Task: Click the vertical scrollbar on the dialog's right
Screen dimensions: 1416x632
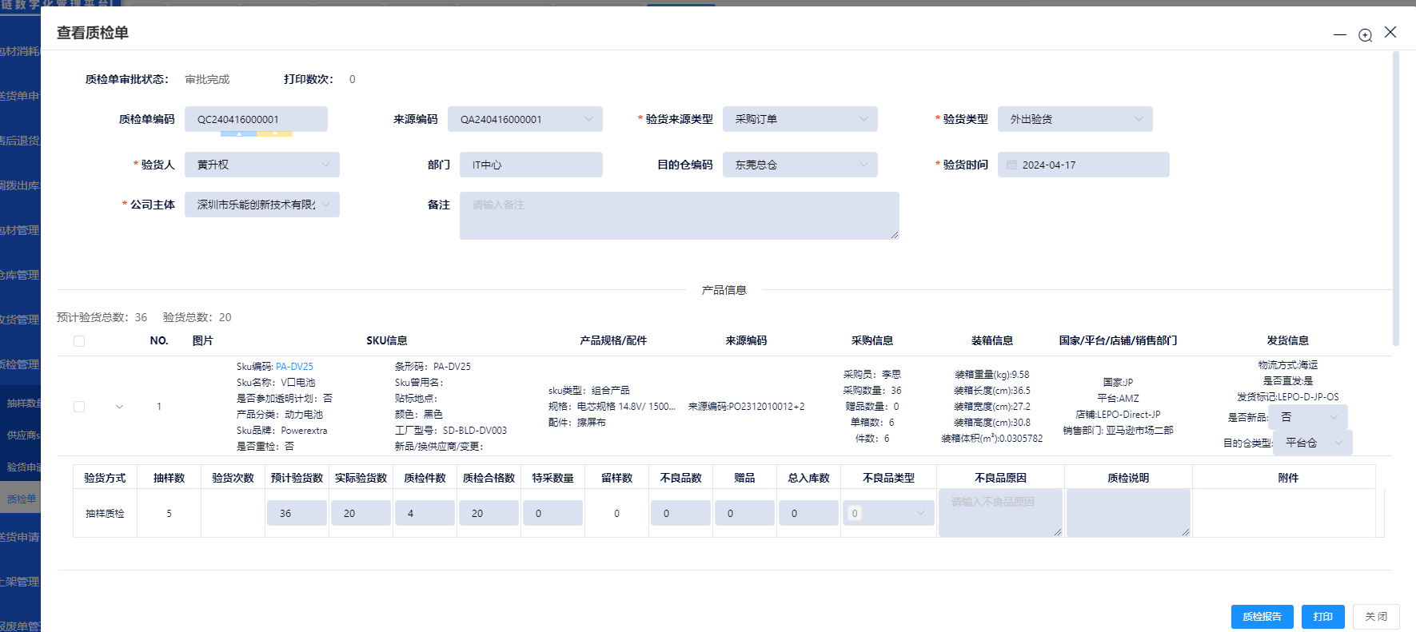Action: pyautogui.click(x=1395, y=200)
